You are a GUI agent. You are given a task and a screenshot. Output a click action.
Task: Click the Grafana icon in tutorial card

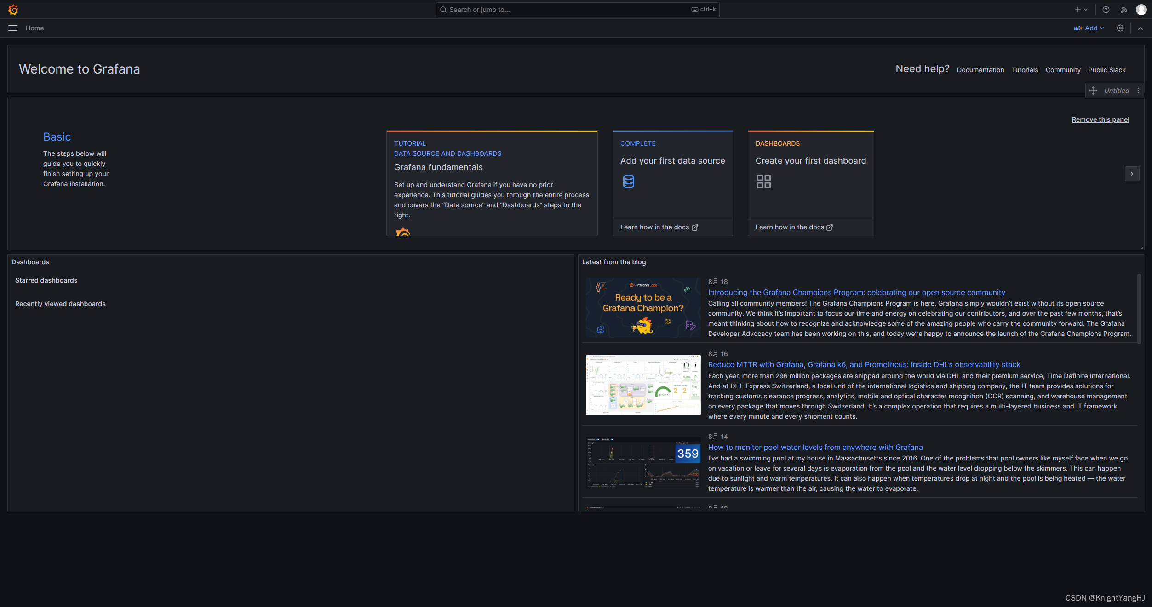point(403,232)
